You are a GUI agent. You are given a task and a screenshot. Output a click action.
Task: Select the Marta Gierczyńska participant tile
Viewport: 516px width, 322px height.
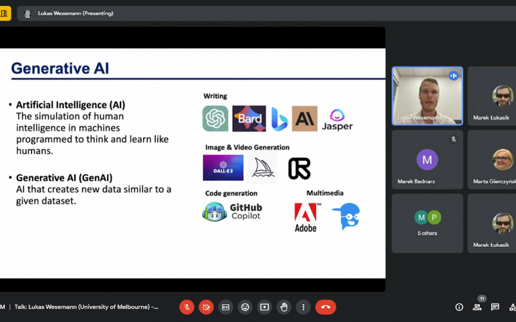pos(491,160)
